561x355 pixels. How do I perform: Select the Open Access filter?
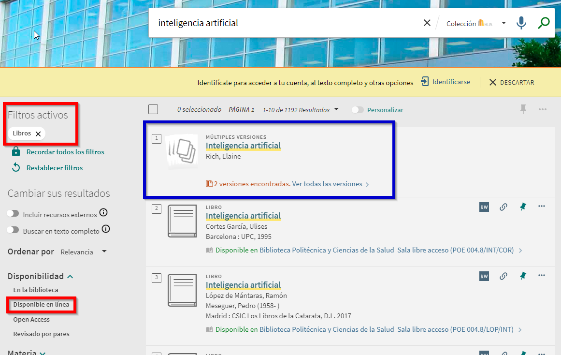tap(31, 319)
